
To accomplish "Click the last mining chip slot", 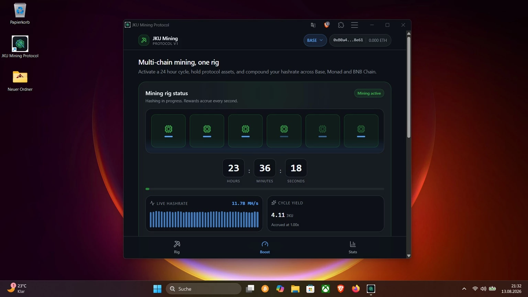I will click(361, 131).
